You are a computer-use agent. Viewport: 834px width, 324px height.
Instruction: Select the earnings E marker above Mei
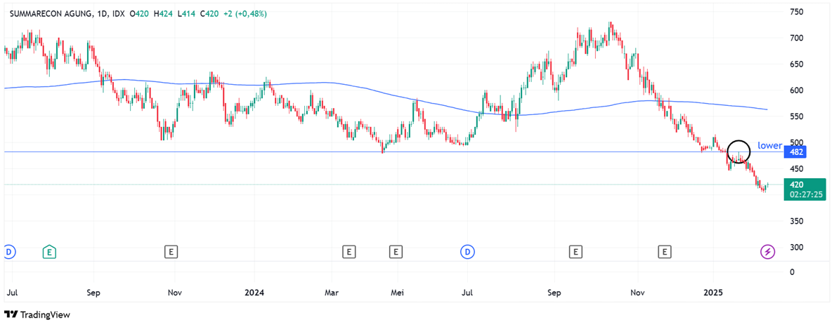point(395,251)
